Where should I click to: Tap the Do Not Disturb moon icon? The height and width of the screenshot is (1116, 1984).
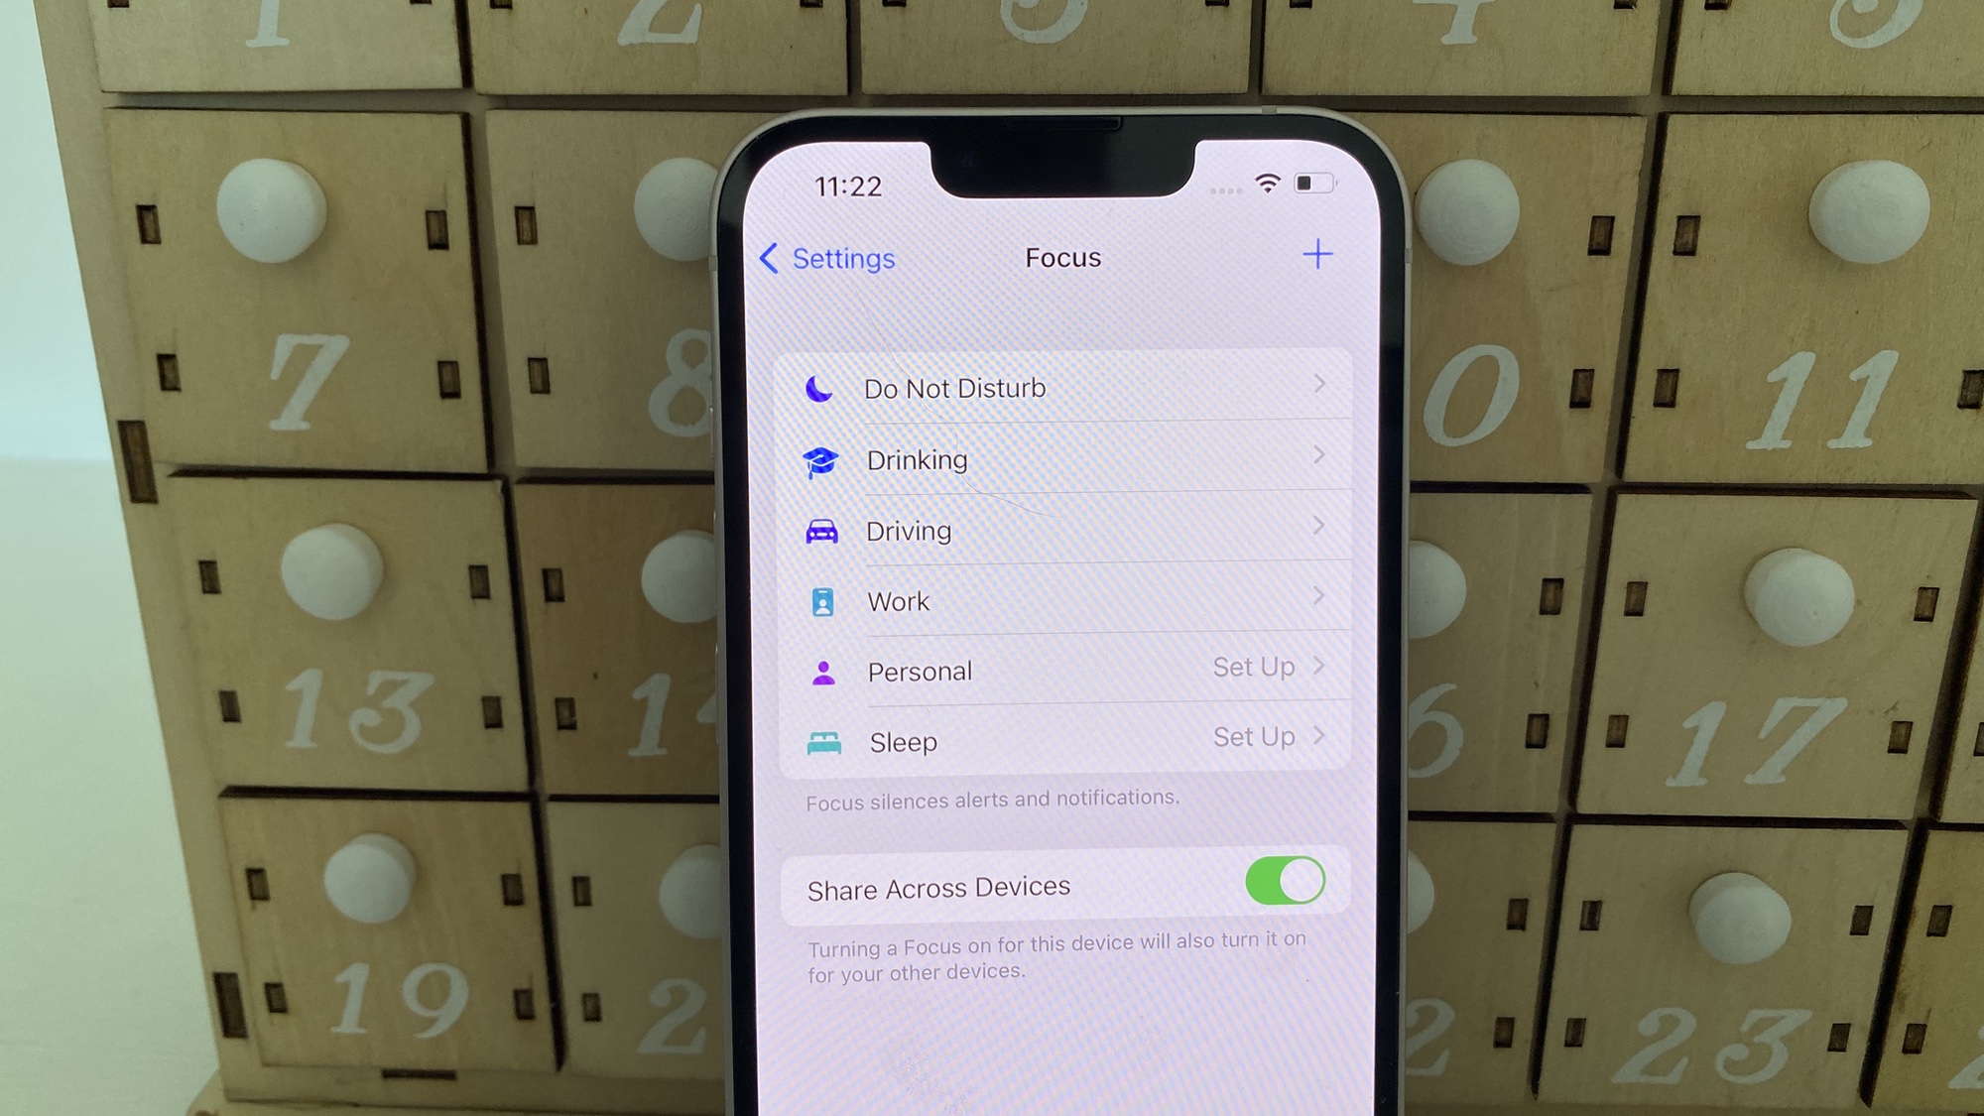[x=817, y=386]
